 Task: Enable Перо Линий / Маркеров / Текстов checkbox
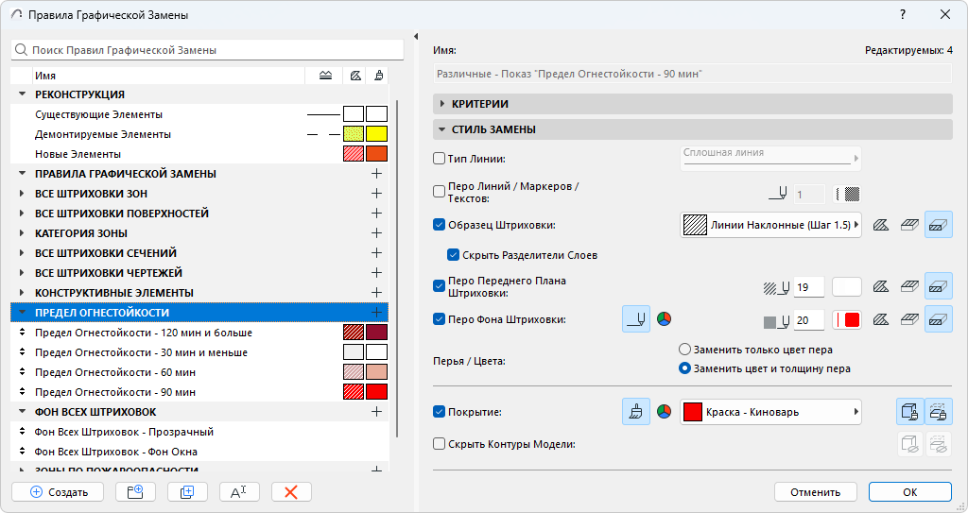439,192
